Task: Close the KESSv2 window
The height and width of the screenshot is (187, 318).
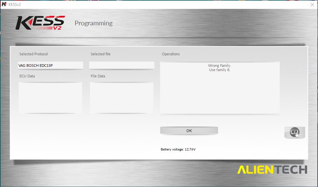Action: click(x=312, y=5)
